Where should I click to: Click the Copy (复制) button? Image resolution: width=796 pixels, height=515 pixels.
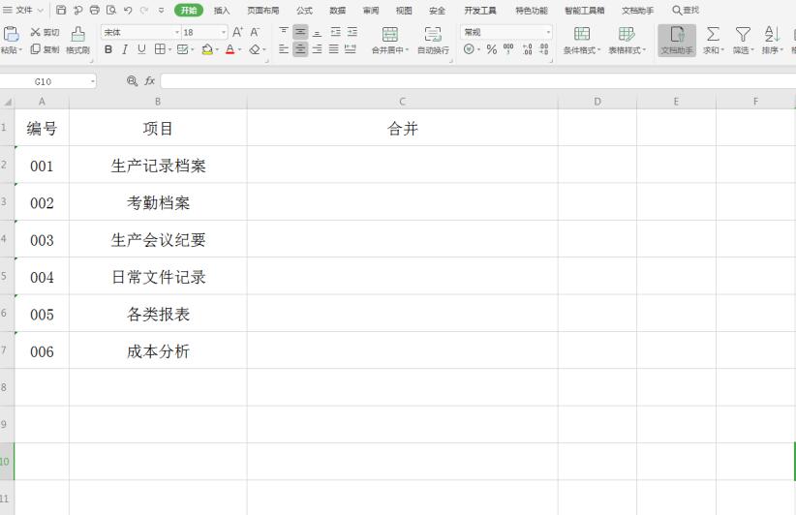(45, 49)
